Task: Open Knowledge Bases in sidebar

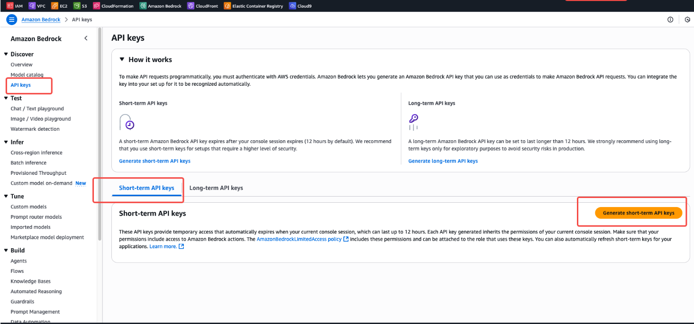Action: [31, 281]
